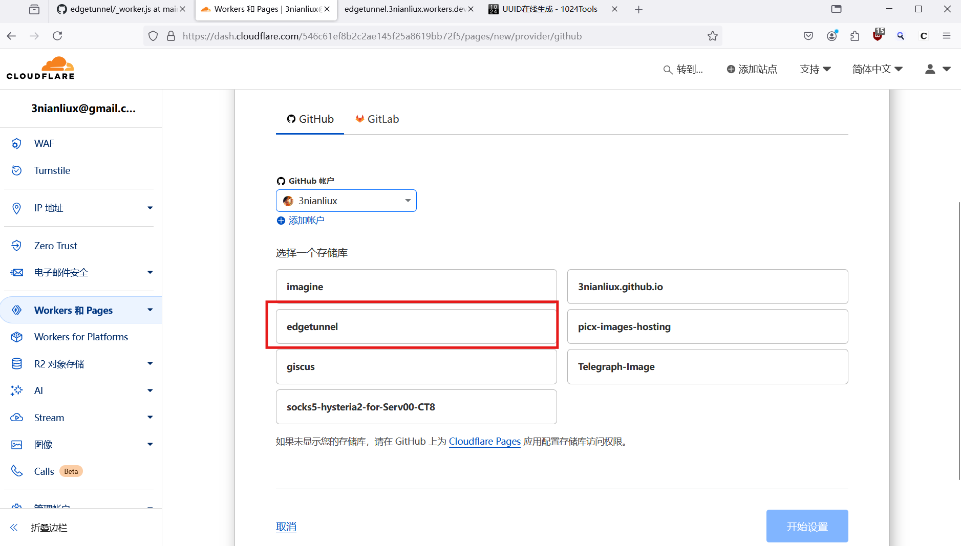Open the Firefox extensions puzzle icon
Viewport: 961px width, 546px height.
pyautogui.click(x=855, y=36)
